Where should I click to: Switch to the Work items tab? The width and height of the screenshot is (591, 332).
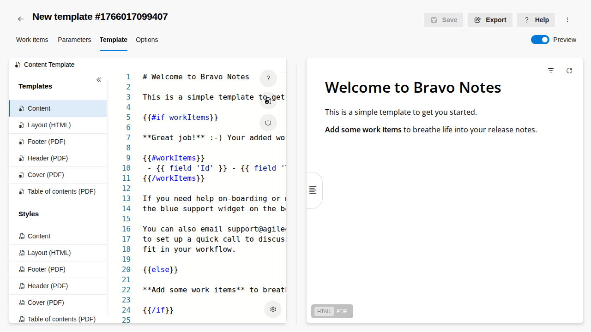[x=32, y=40]
